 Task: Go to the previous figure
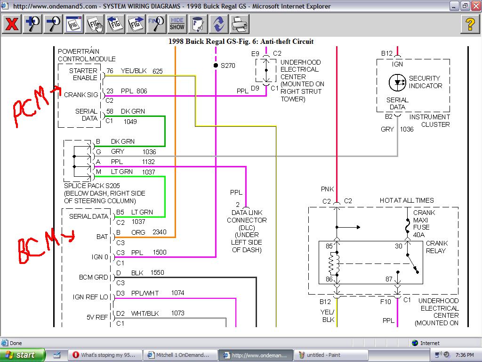pos(115,24)
